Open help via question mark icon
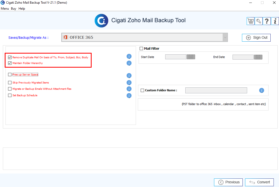Viewport: 279px width, 187px height. [x=266, y=21]
